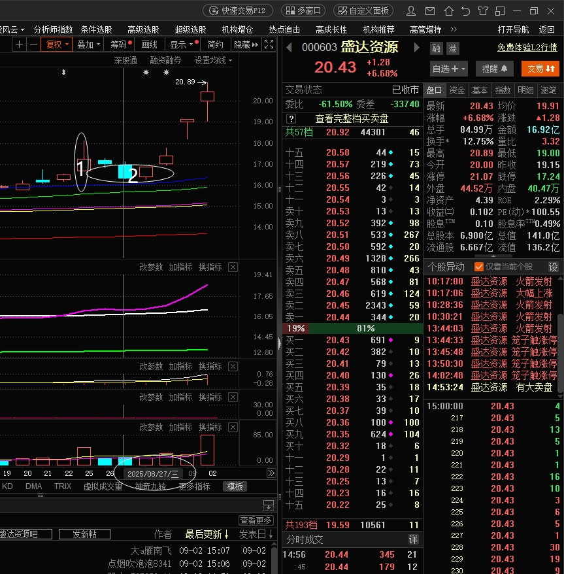
Task: Click 发新帖 to create post
Action: 84,535
